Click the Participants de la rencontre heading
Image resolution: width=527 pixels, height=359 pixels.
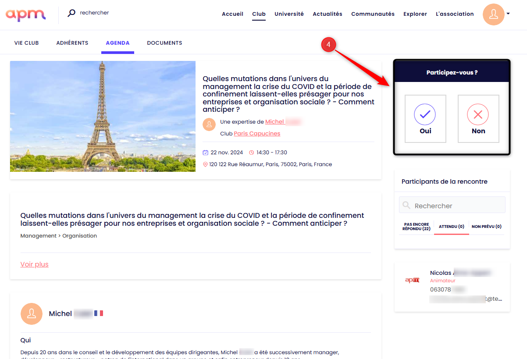pyautogui.click(x=445, y=181)
